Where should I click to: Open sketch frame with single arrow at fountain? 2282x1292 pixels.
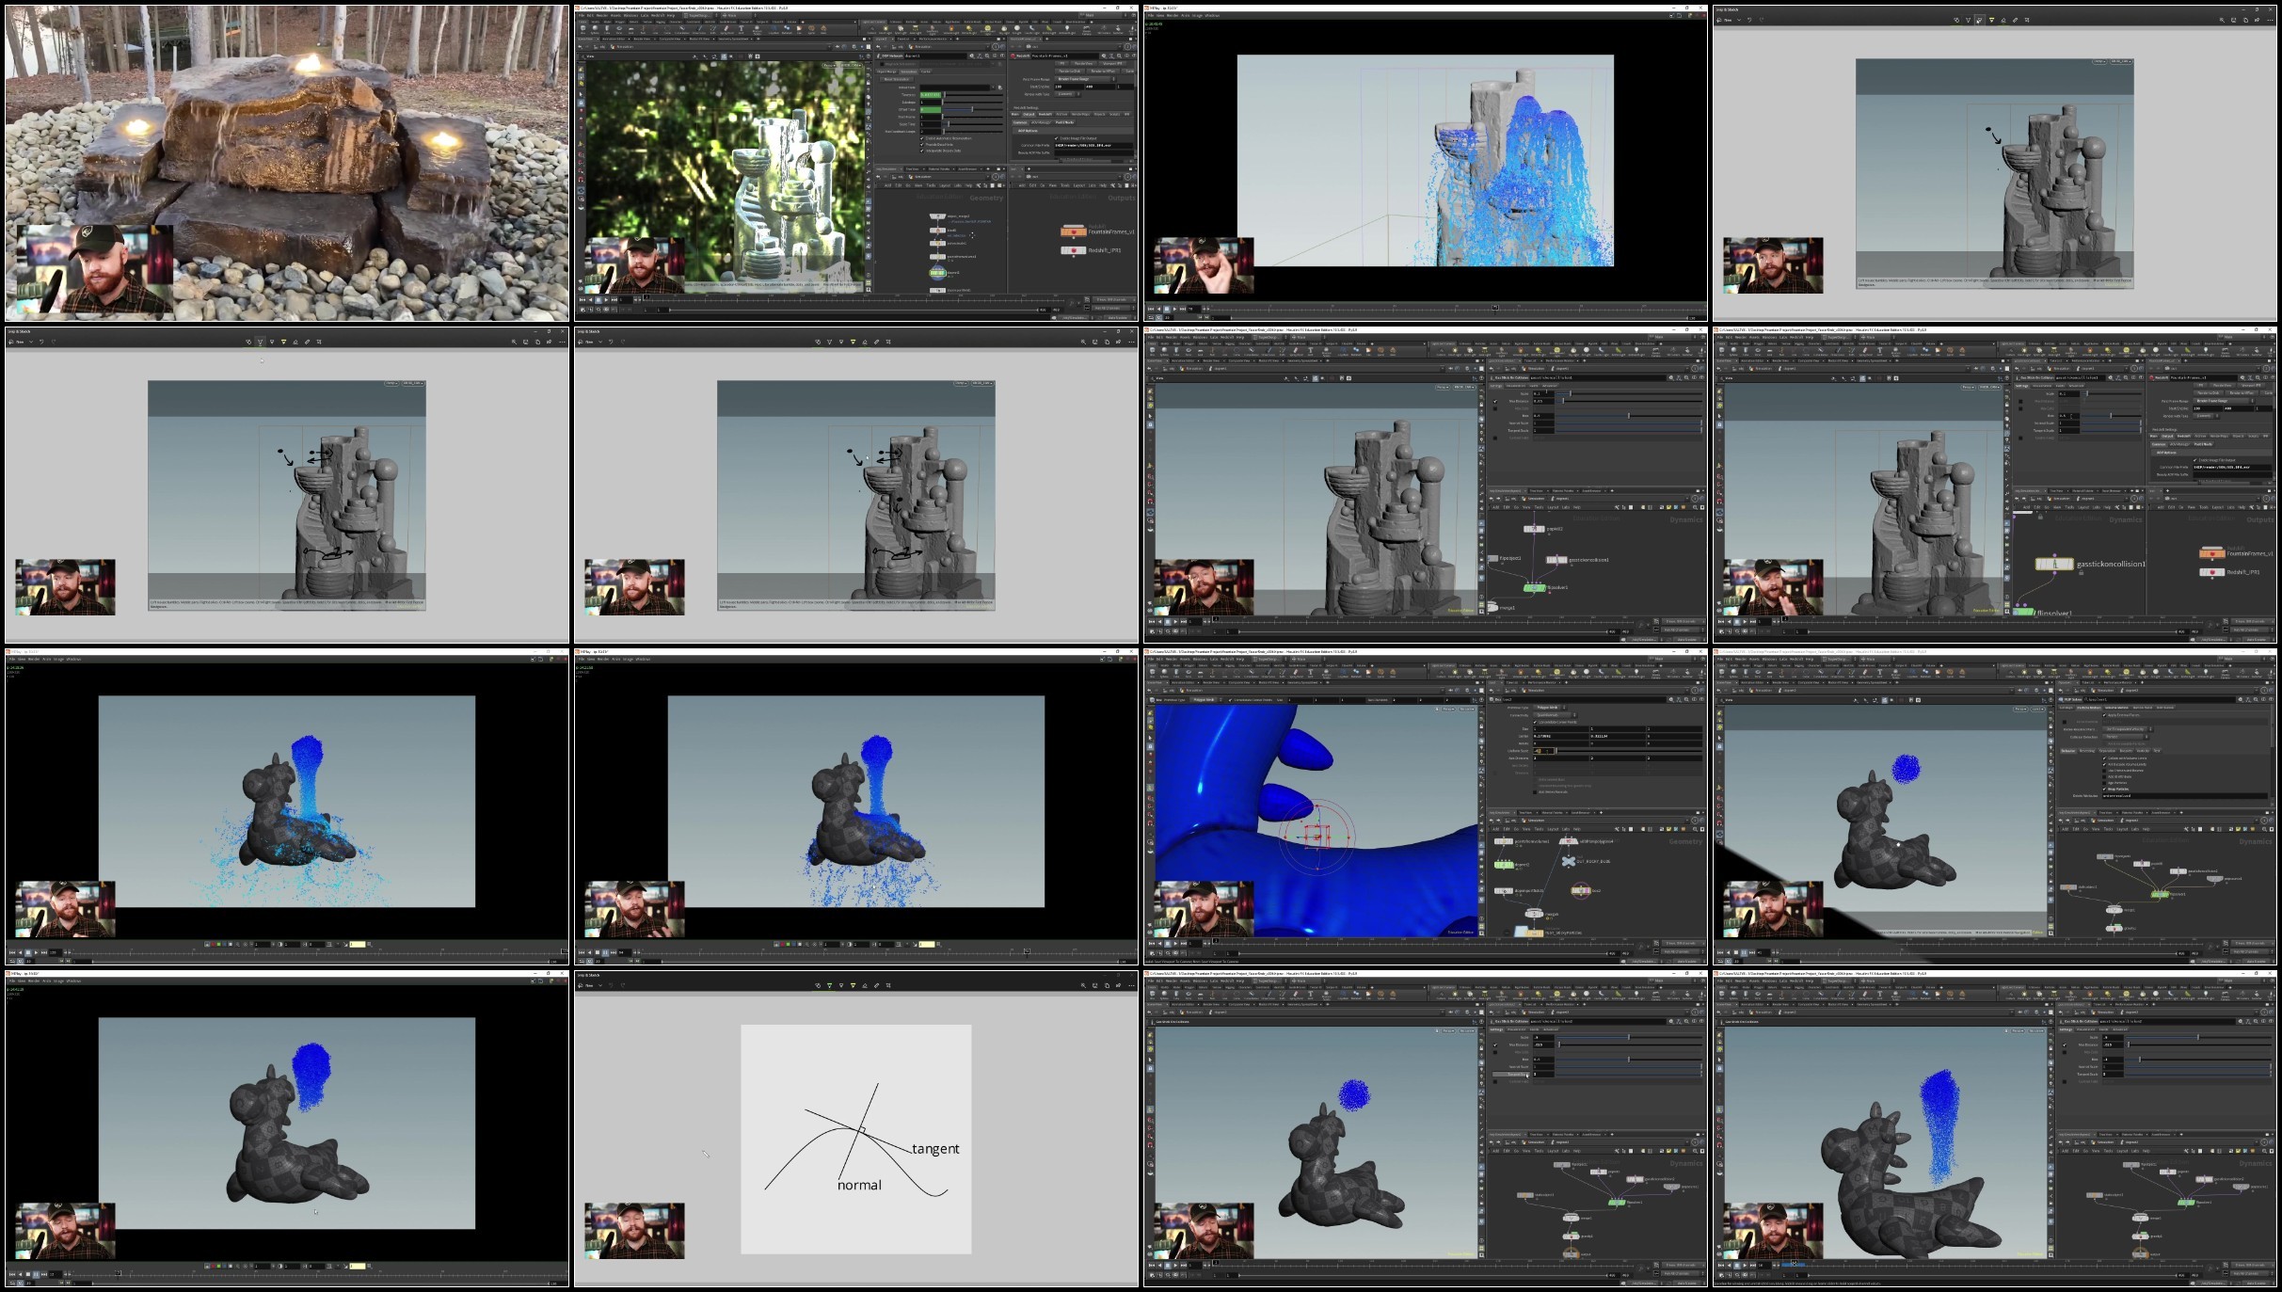point(1995,164)
